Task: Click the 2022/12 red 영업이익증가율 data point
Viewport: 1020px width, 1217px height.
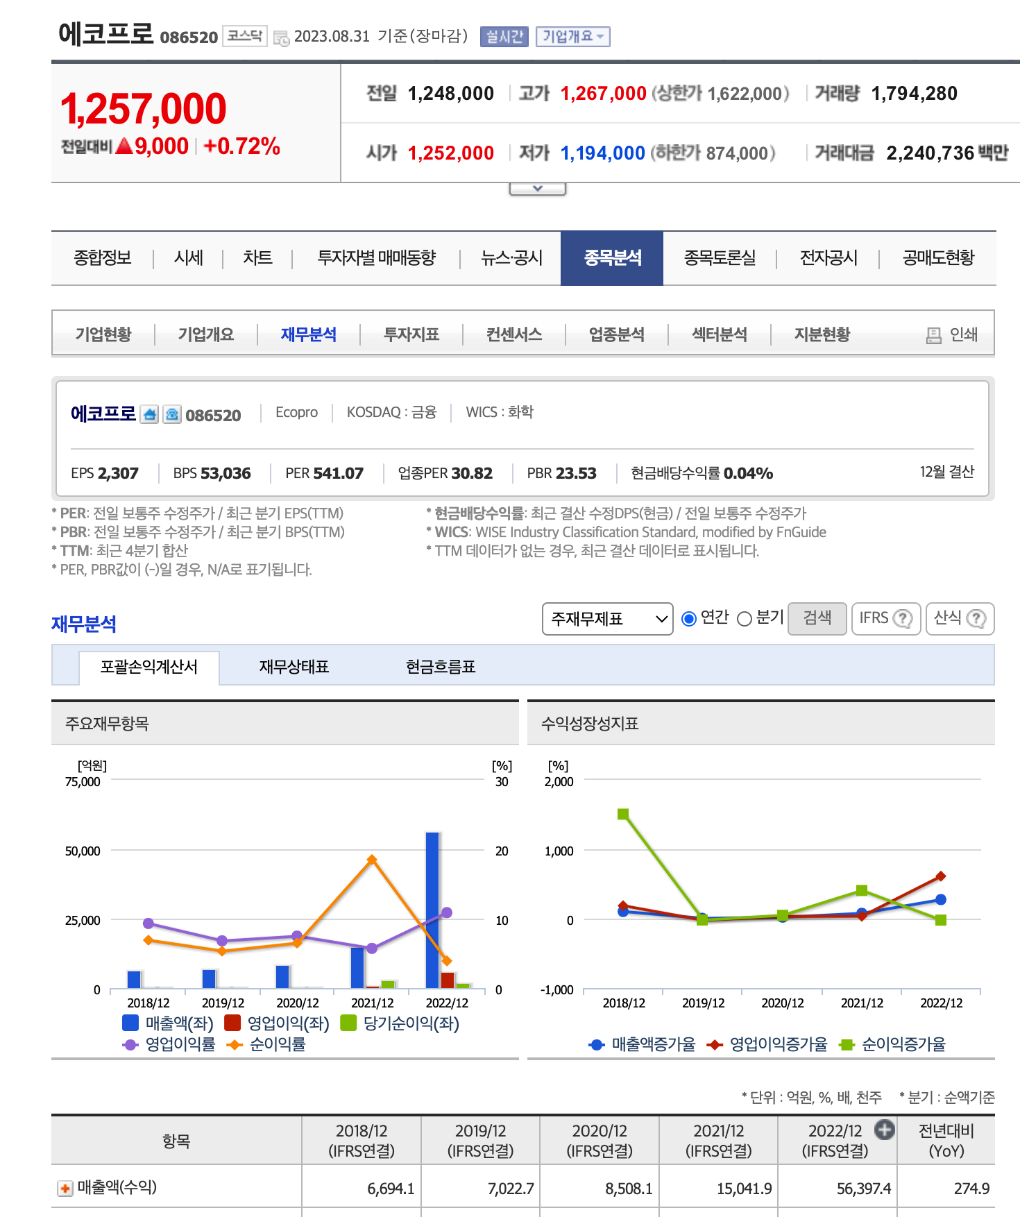Action: tap(941, 876)
